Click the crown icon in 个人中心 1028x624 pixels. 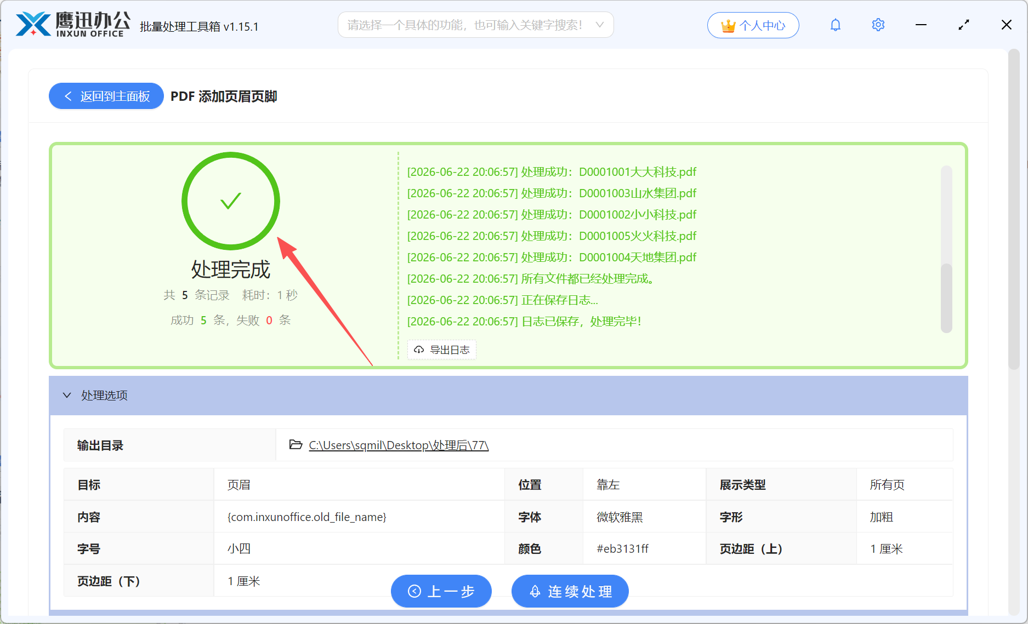(728, 26)
